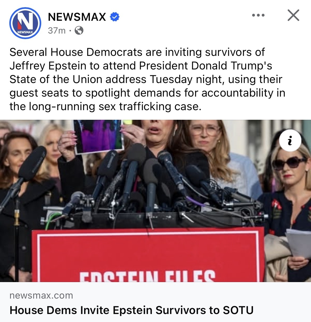
Task: Click caption line mentioning sex trafficking case
Action: click(105, 106)
